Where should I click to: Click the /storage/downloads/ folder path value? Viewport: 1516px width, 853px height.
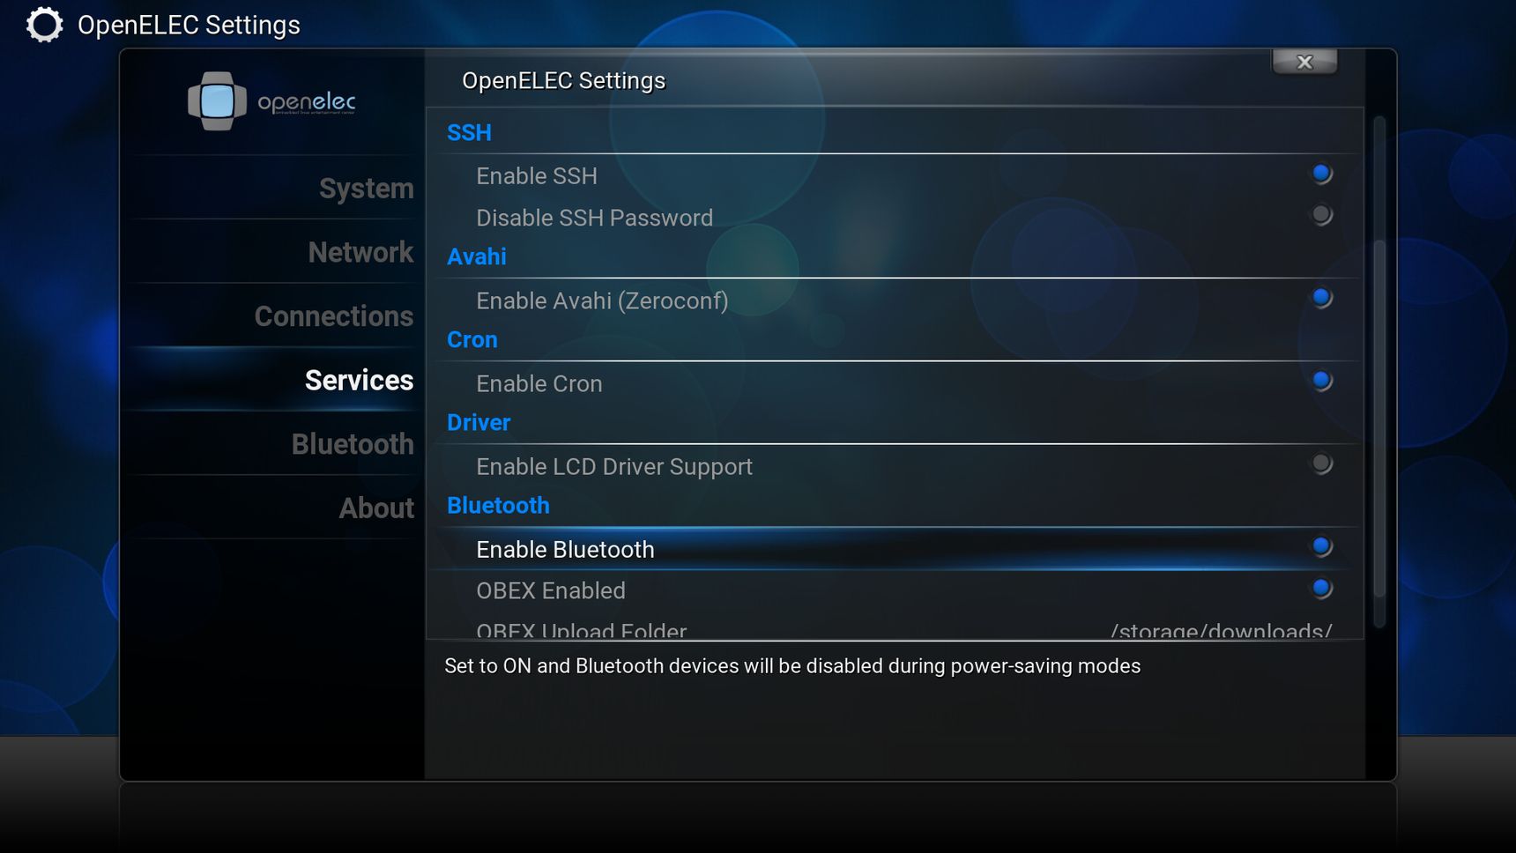[1221, 629]
